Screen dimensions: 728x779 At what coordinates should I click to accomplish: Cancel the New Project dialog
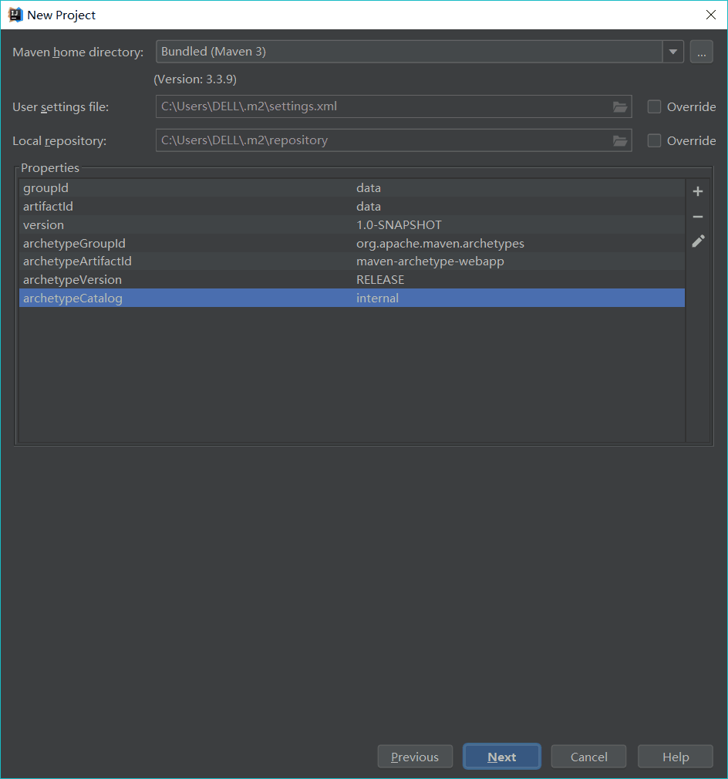point(588,757)
